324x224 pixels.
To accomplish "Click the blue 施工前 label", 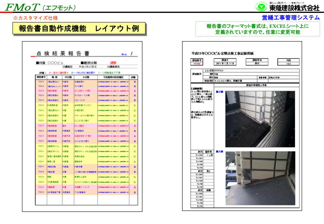I will 219,92.
